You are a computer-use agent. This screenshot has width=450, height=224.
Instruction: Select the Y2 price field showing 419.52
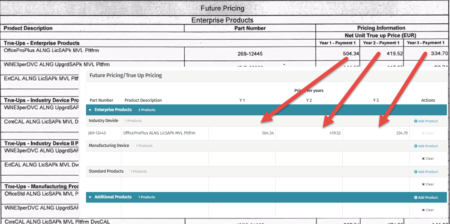coord(309,133)
